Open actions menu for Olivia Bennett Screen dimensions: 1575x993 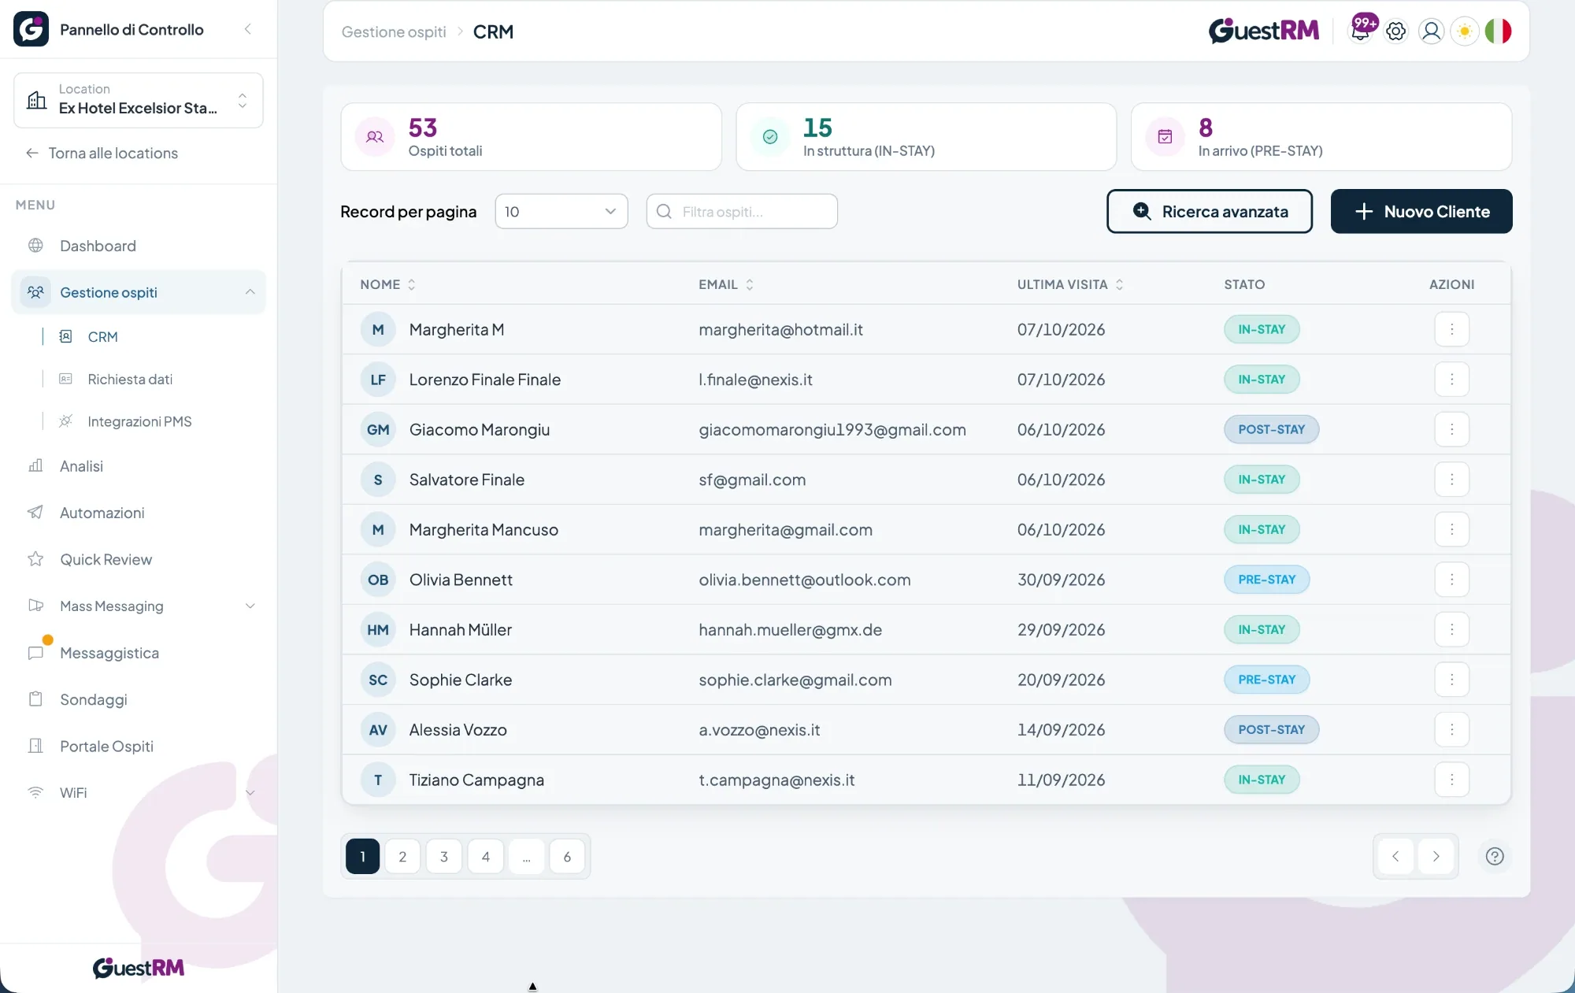pos(1451,580)
